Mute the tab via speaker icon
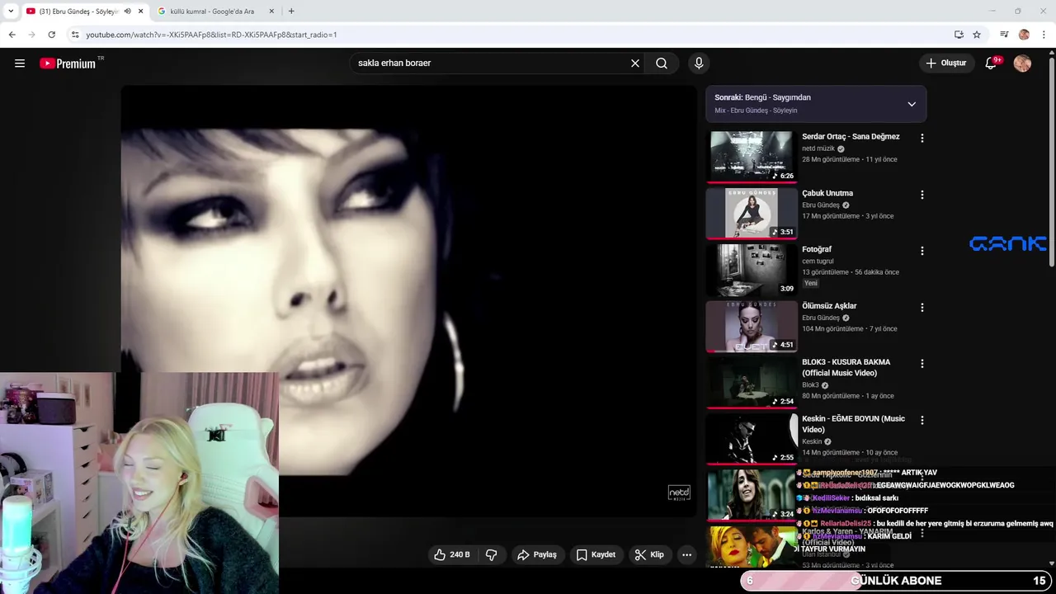This screenshot has width=1056, height=594. tap(127, 12)
